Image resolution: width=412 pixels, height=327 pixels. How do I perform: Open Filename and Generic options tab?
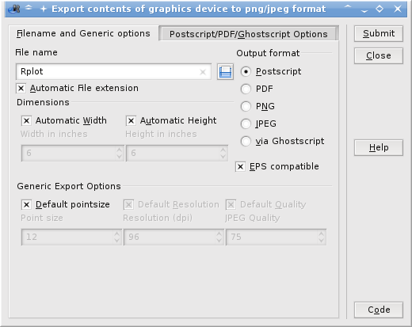83,33
